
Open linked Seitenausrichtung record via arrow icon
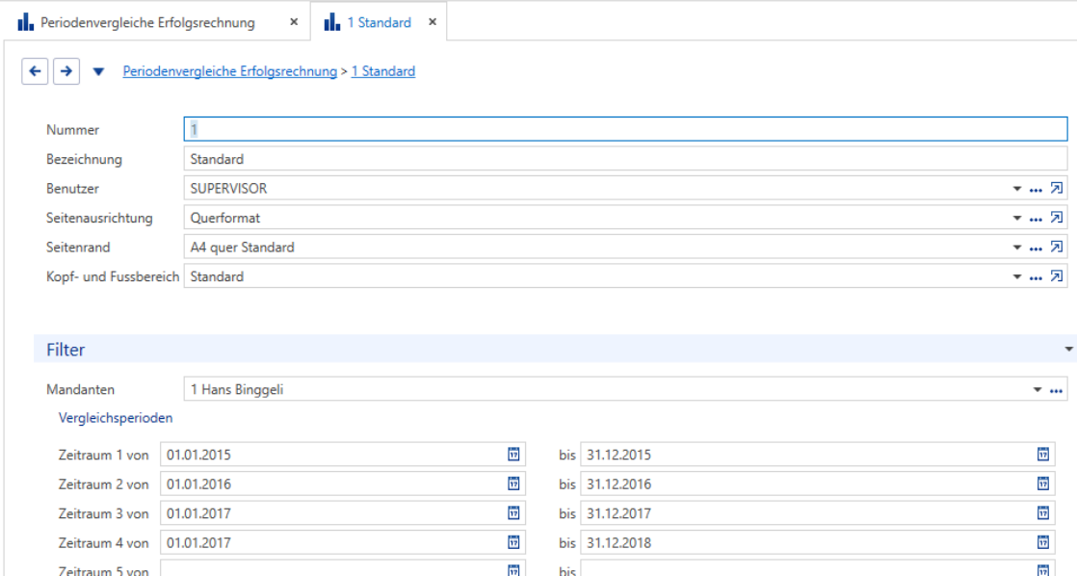point(1057,218)
